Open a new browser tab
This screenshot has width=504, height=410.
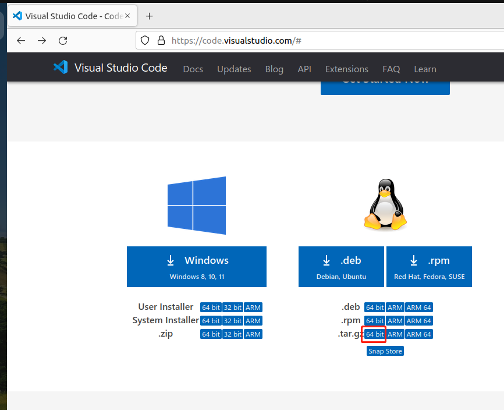pos(149,16)
